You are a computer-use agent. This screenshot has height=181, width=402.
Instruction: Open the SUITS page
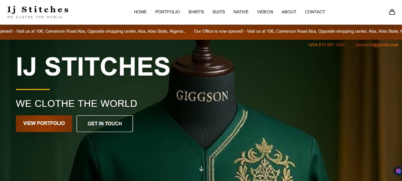[218, 12]
